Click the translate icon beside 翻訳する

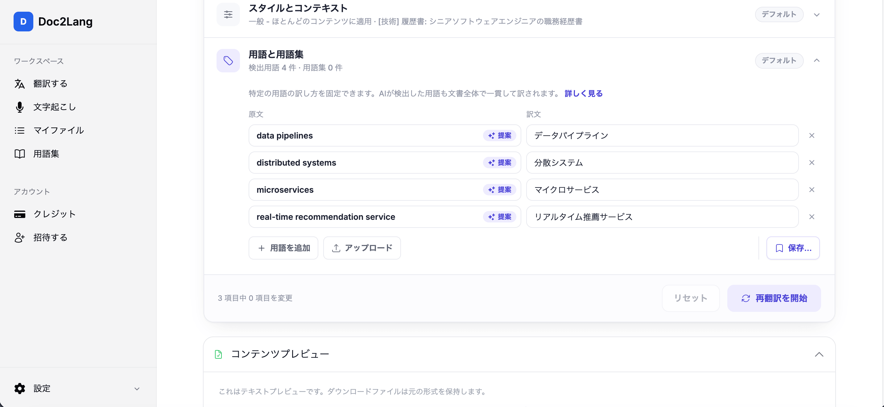[x=19, y=84]
